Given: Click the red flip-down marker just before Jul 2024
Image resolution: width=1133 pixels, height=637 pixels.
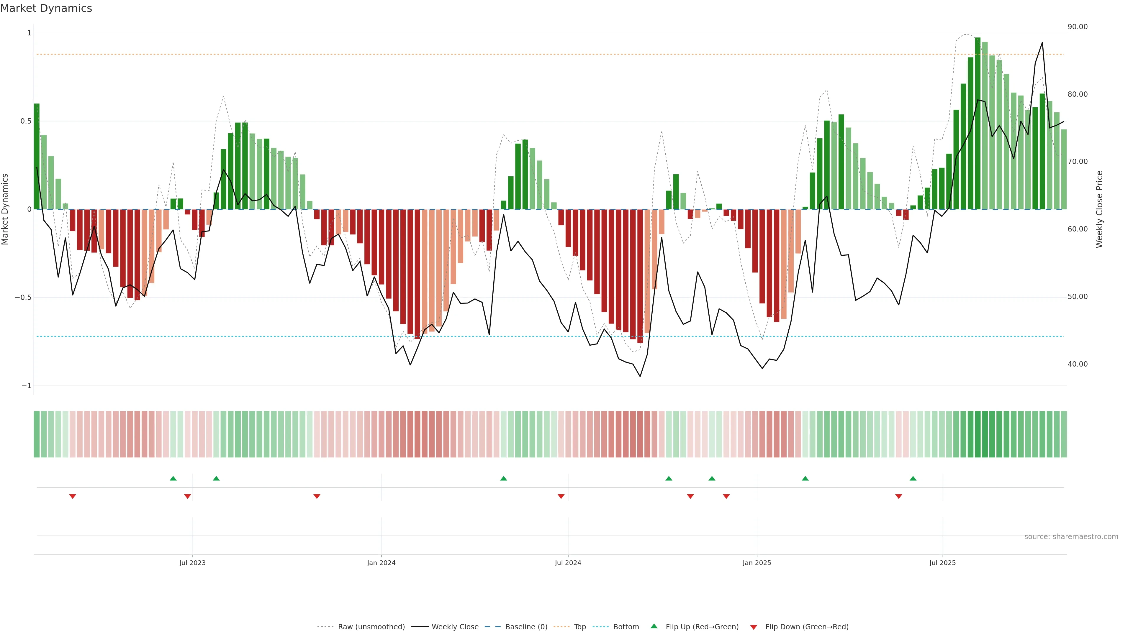Looking at the screenshot, I should coord(561,496).
